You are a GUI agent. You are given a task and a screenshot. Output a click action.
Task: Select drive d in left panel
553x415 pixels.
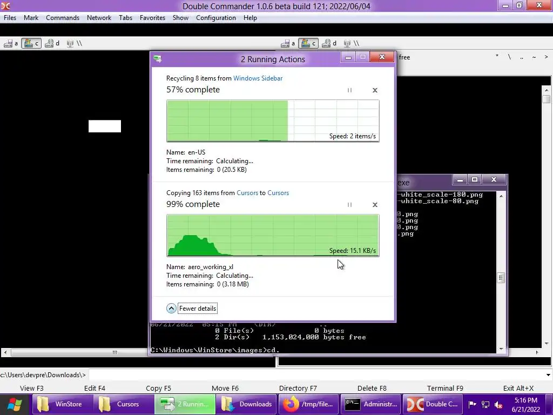(52, 43)
